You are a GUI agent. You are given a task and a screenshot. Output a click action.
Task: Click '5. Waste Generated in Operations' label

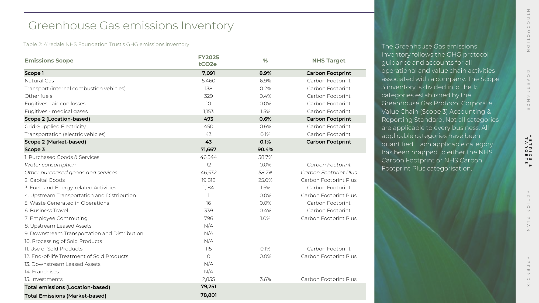point(67,203)
